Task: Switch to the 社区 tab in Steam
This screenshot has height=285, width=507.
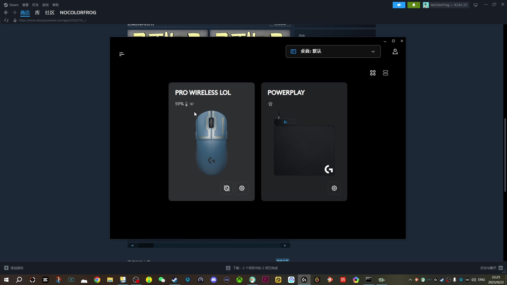Action: tap(50, 12)
